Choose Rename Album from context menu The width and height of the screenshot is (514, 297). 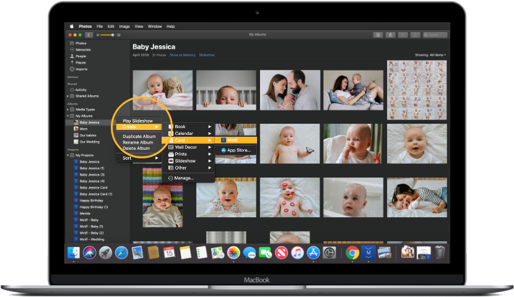[139, 142]
